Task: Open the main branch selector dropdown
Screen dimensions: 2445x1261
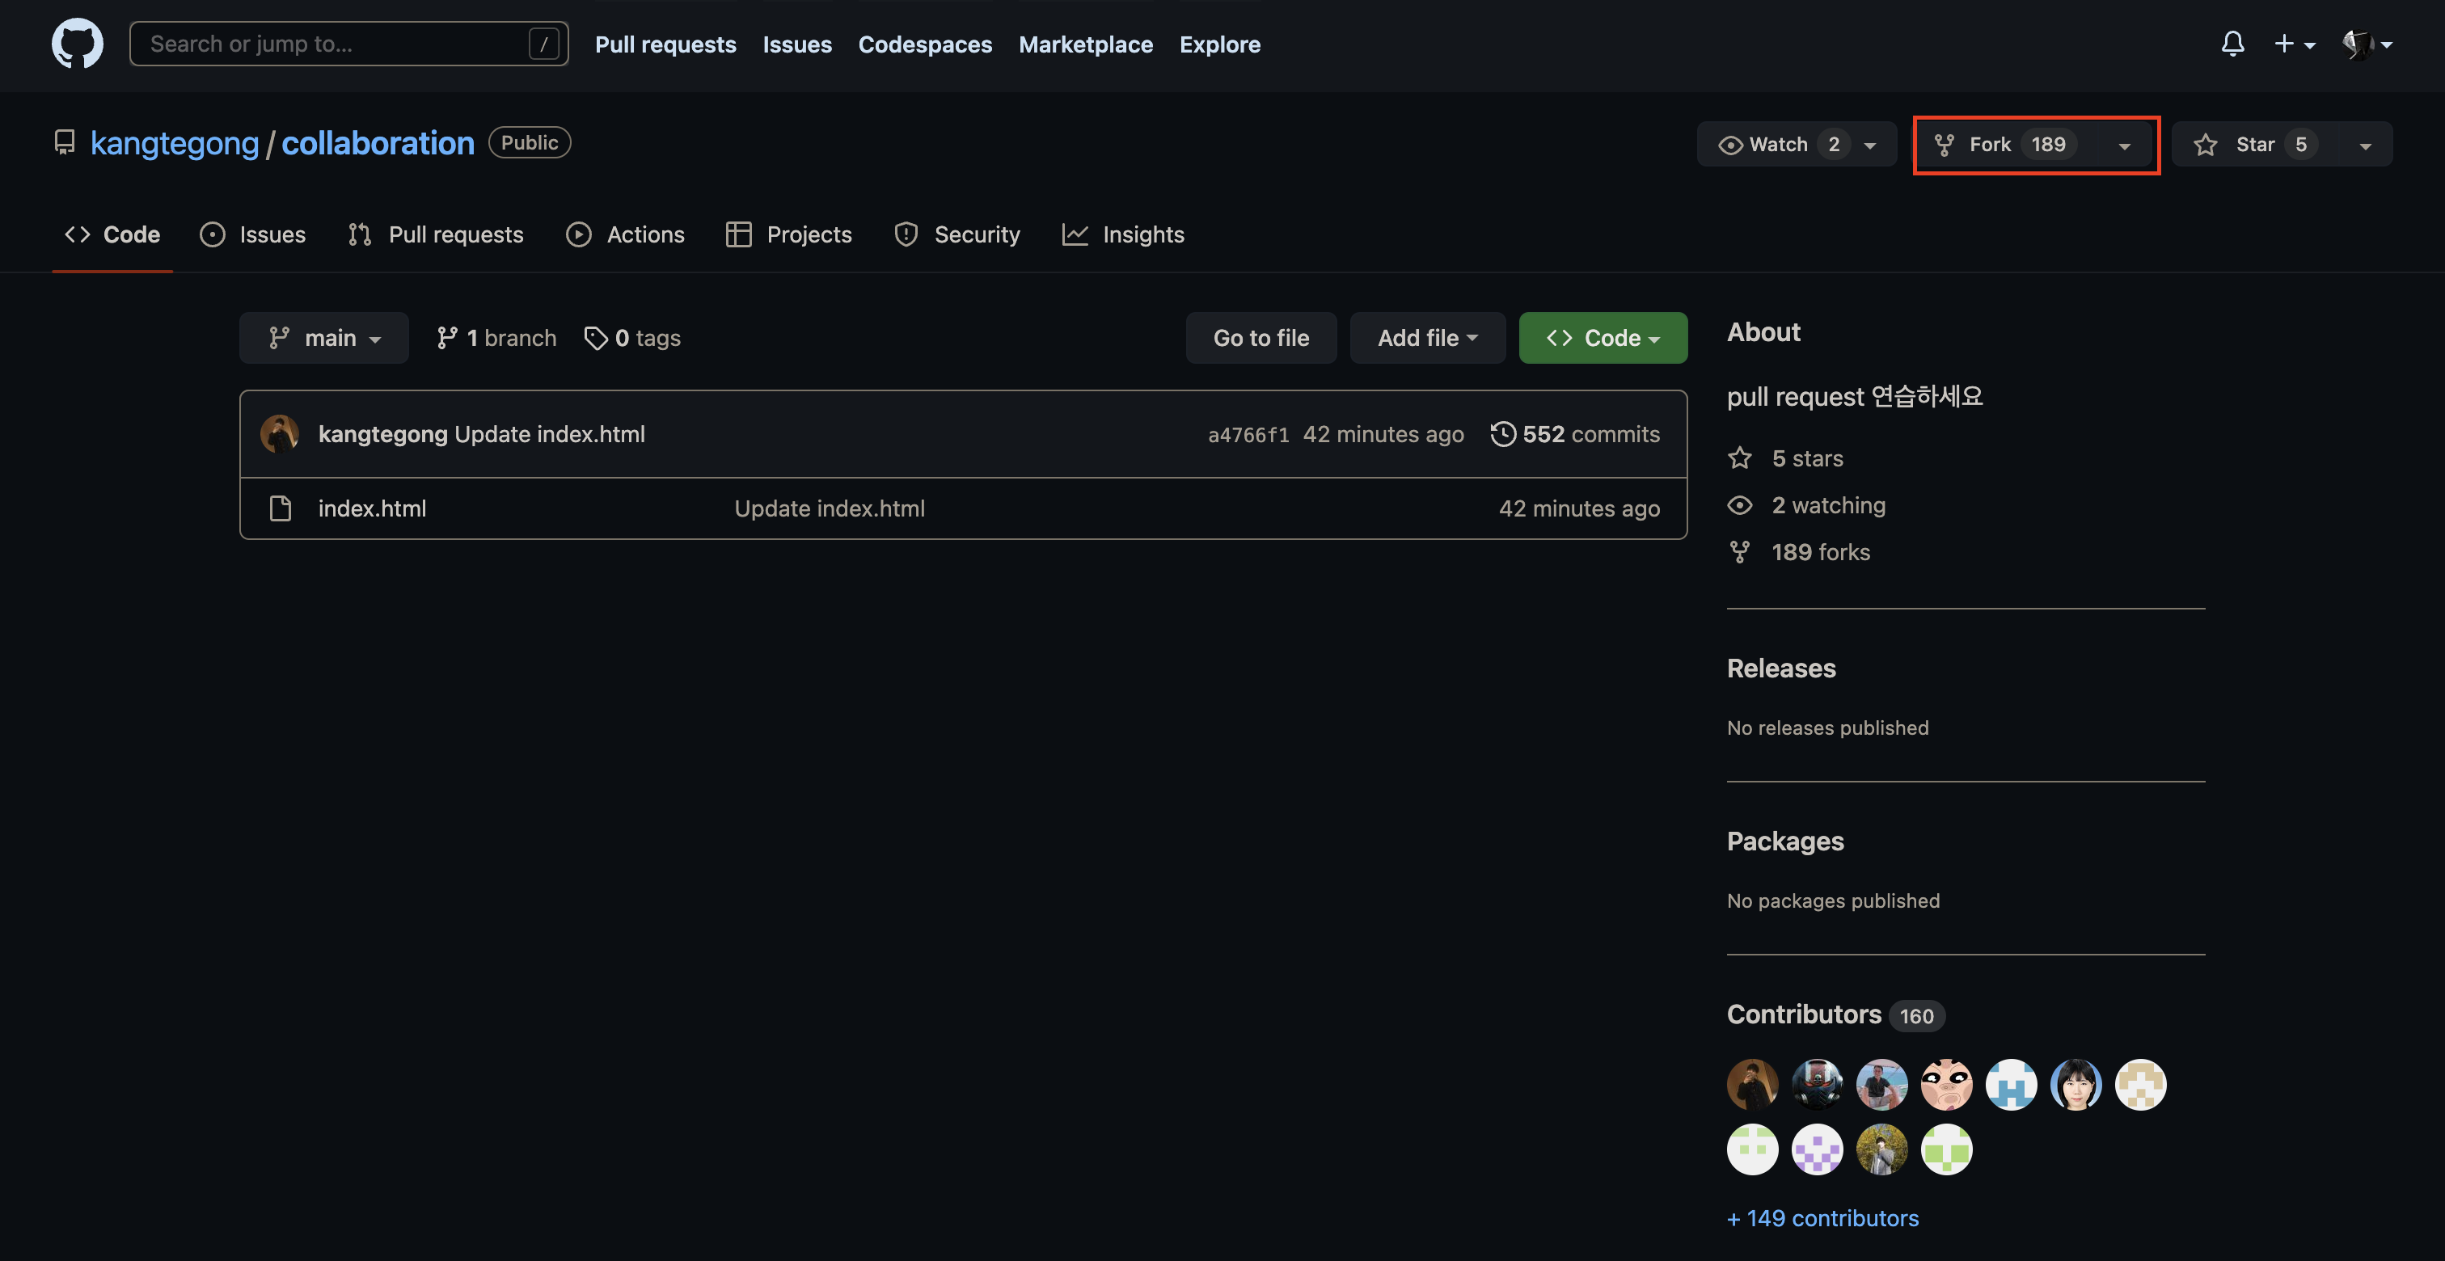Action: pyautogui.click(x=323, y=338)
